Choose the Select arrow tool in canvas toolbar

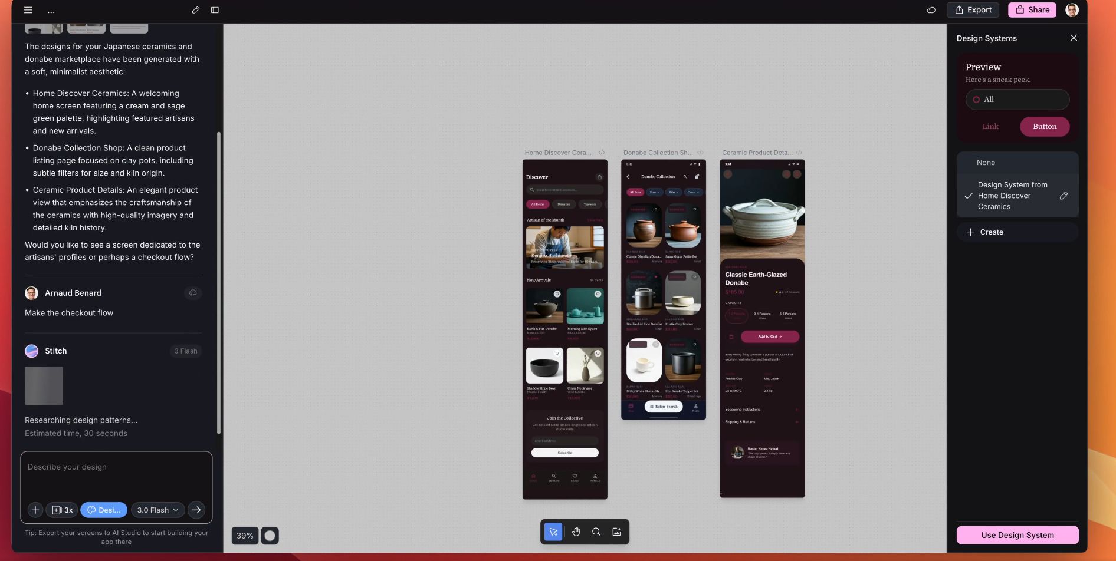(553, 532)
